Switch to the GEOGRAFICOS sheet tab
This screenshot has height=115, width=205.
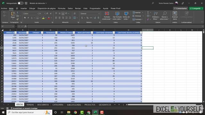click(105, 105)
